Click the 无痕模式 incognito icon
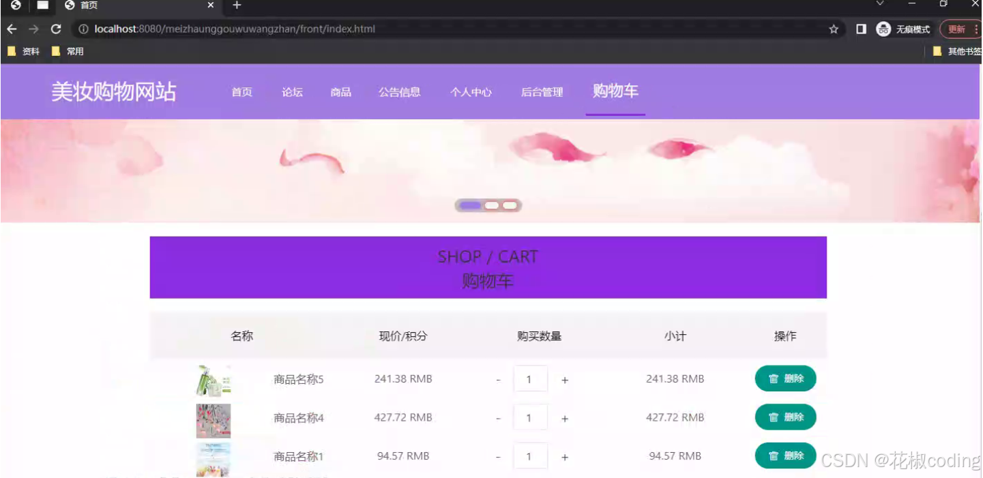The height and width of the screenshot is (478, 983). point(883,29)
